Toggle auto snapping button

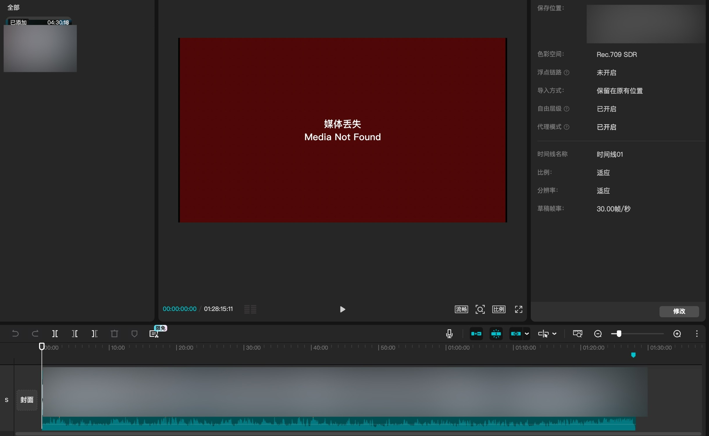click(496, 334)
